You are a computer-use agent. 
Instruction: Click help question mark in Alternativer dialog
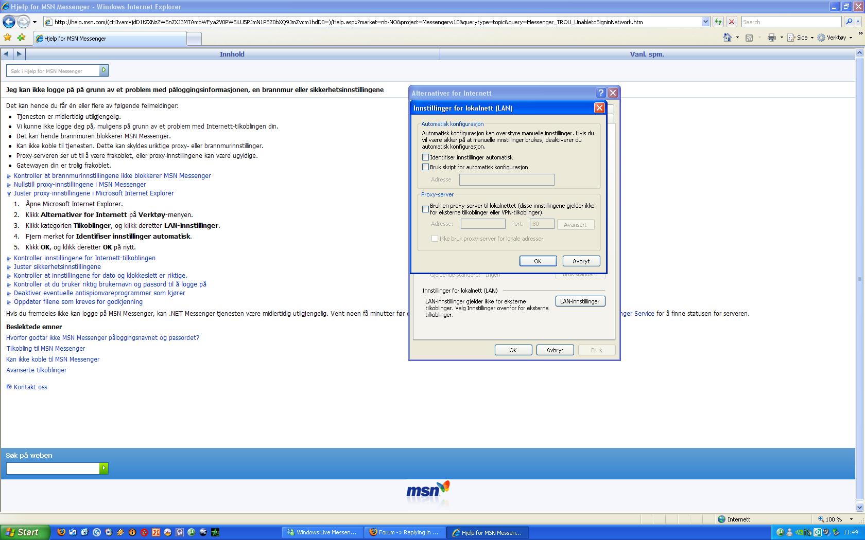[600, 93]
